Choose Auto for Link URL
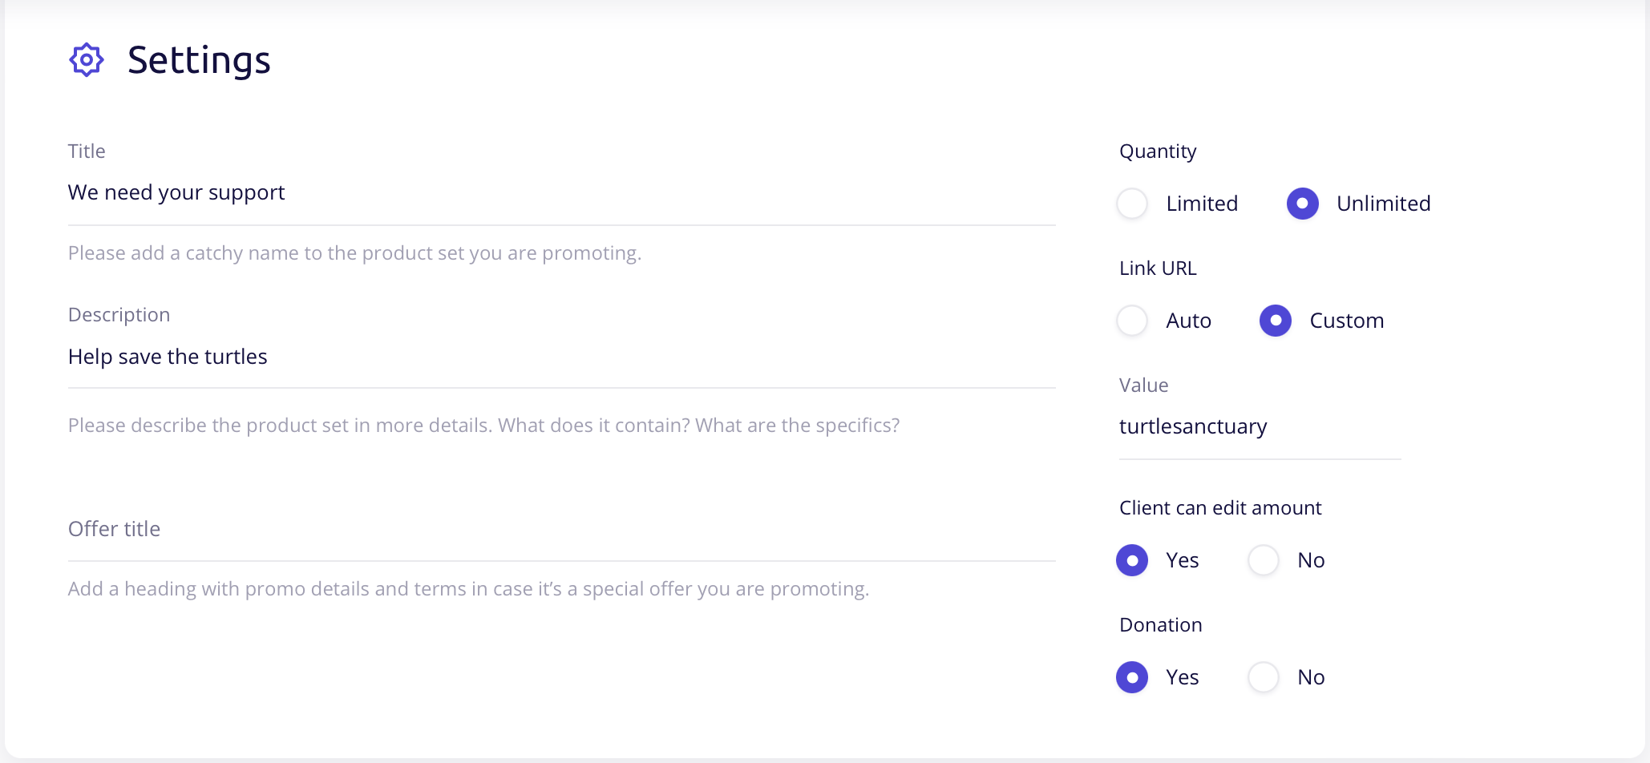1650x763 pixels. pyautogui.click(x=1132, y=321)
